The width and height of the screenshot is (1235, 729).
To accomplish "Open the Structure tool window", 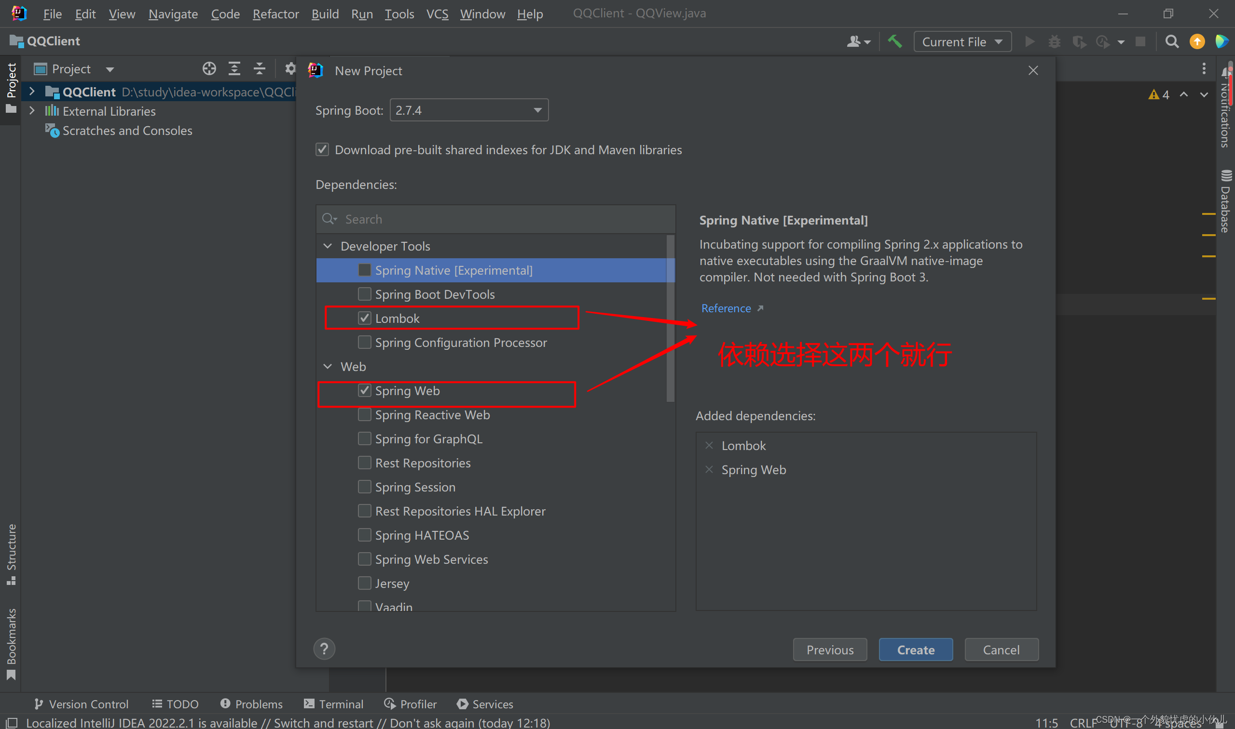I will [11, 555].
